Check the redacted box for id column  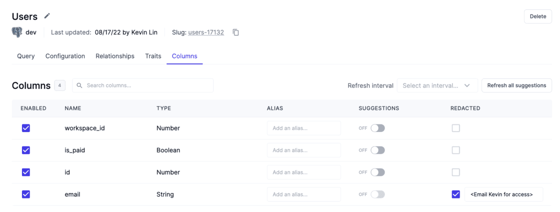(455, 172)
